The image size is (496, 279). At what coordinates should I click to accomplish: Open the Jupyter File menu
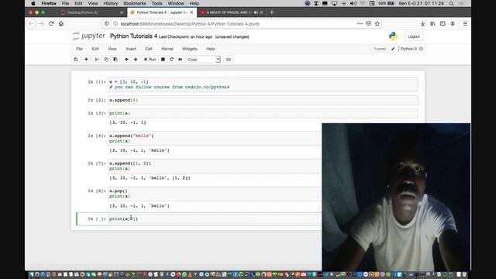79,49
